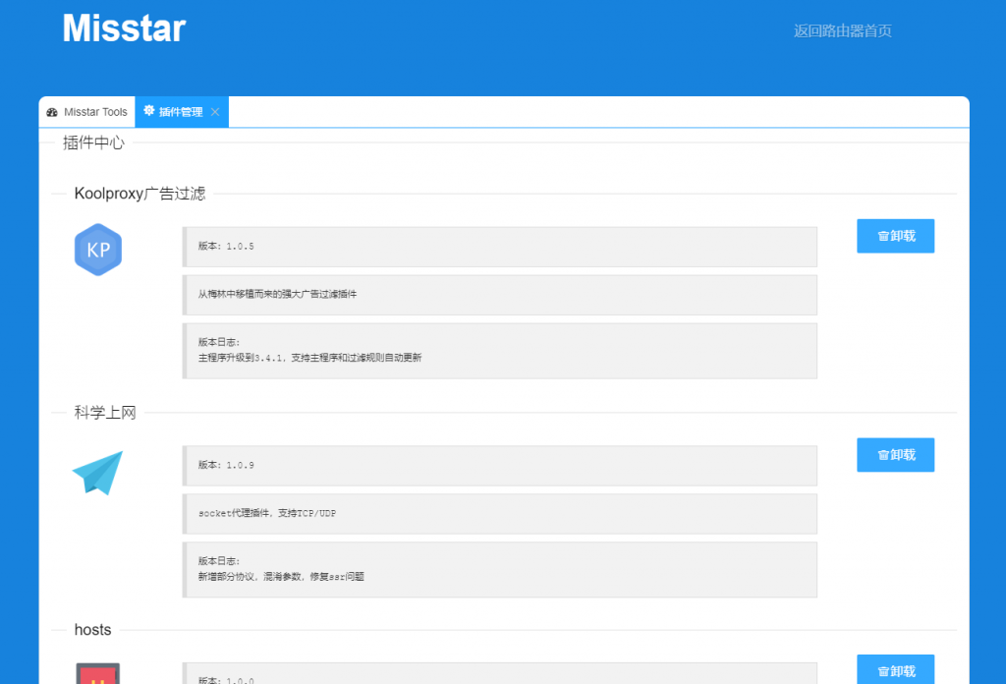Click the hosts plugin icon
This screenshot has width=1006, height=684.
tap(98, 672)
